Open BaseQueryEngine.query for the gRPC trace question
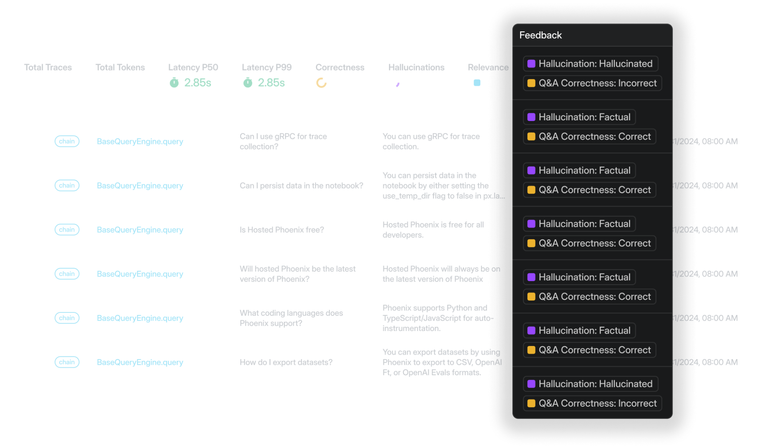The height and width of the screenshot is (448, 765). (140, 141)
